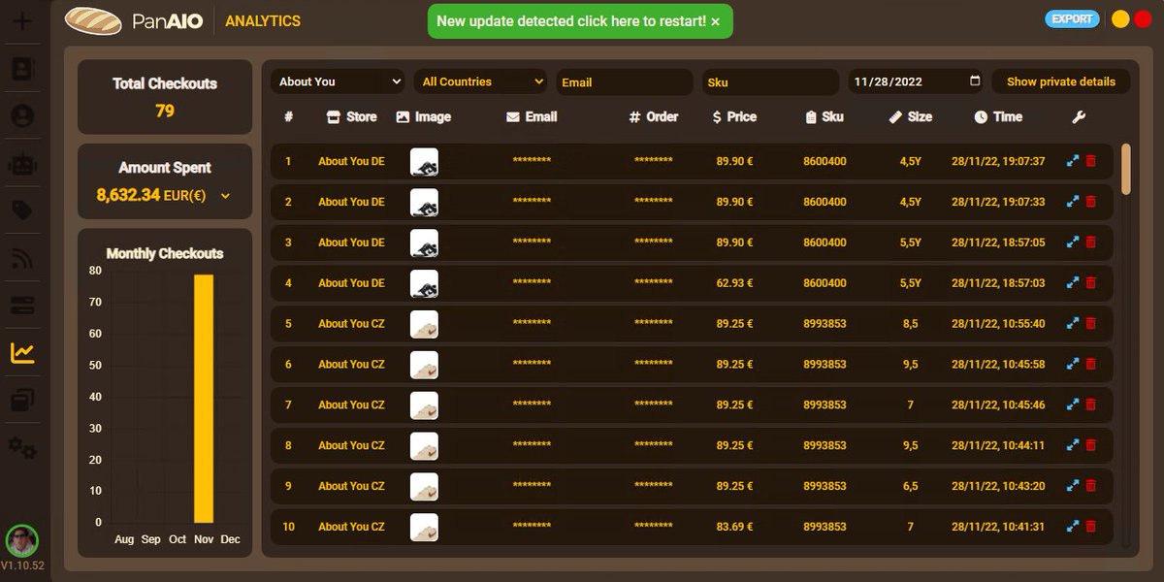Click the Total Checkouts value 79
The width and height of the screenshot is (1164, 582).
[165, 111]
